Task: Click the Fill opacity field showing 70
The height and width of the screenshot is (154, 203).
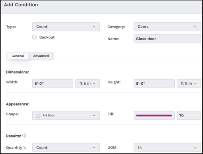Action: click(189, 115)
